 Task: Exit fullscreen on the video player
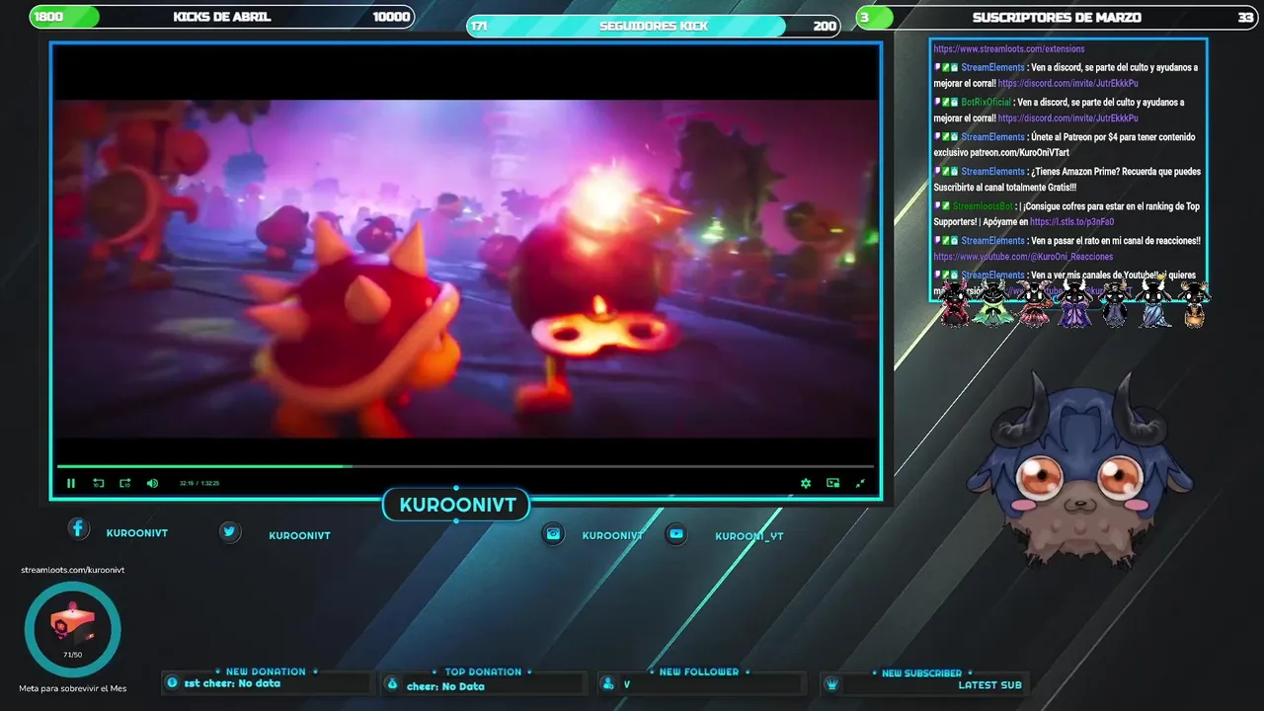point(860,483)
